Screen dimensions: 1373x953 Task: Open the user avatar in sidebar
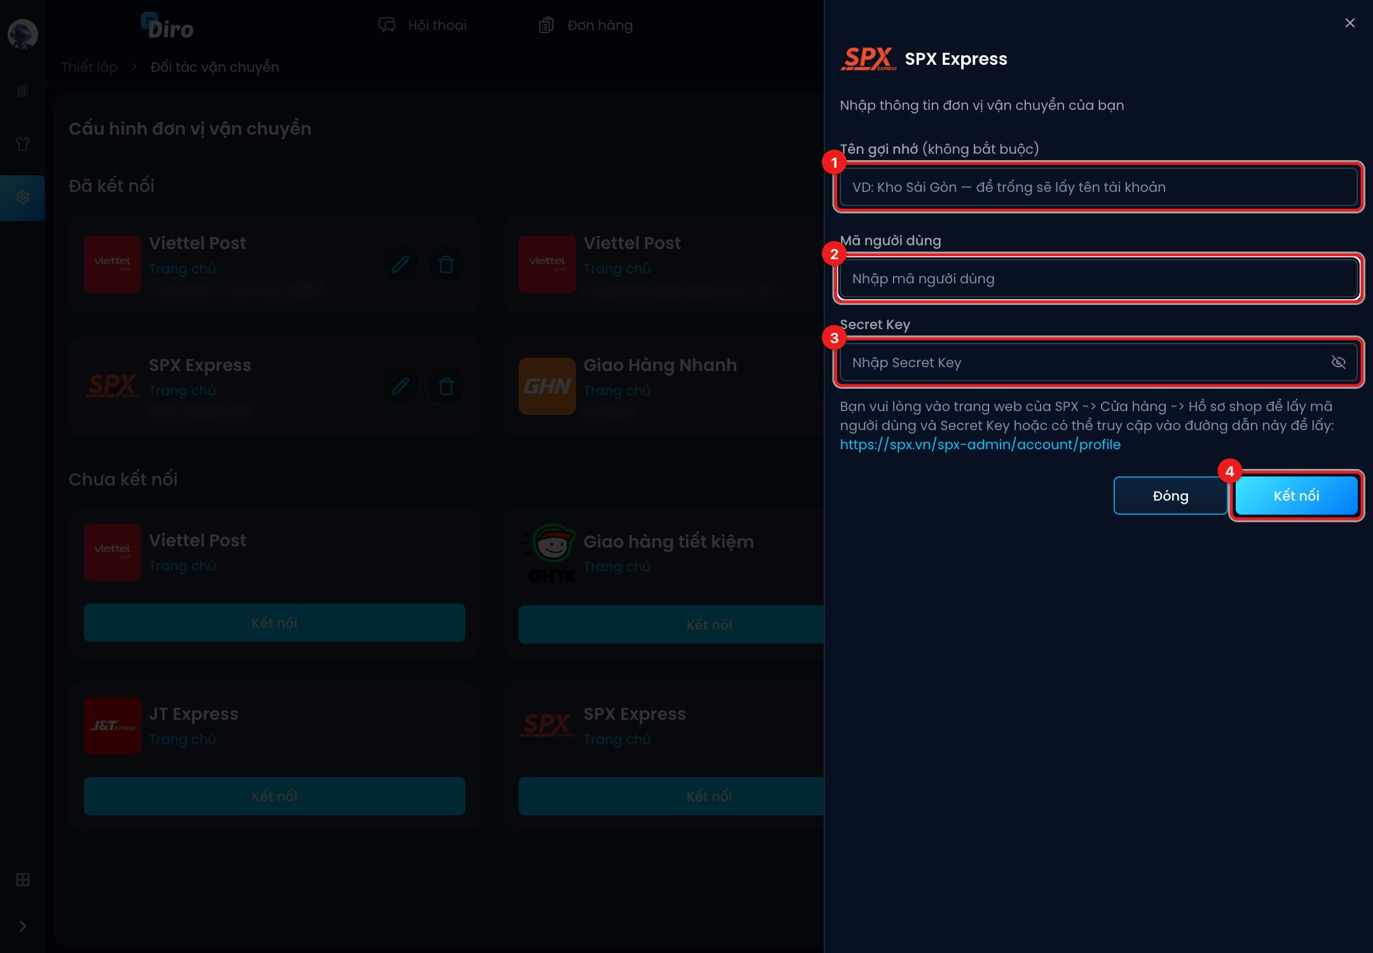(22, 34)
